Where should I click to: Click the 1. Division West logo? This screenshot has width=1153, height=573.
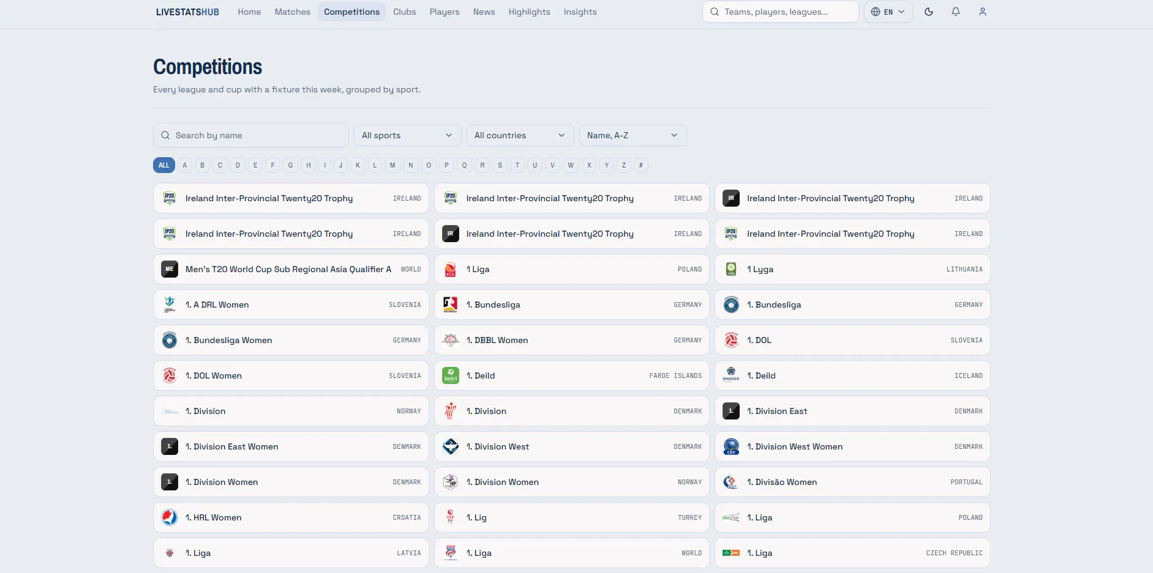tap(450, 446)
